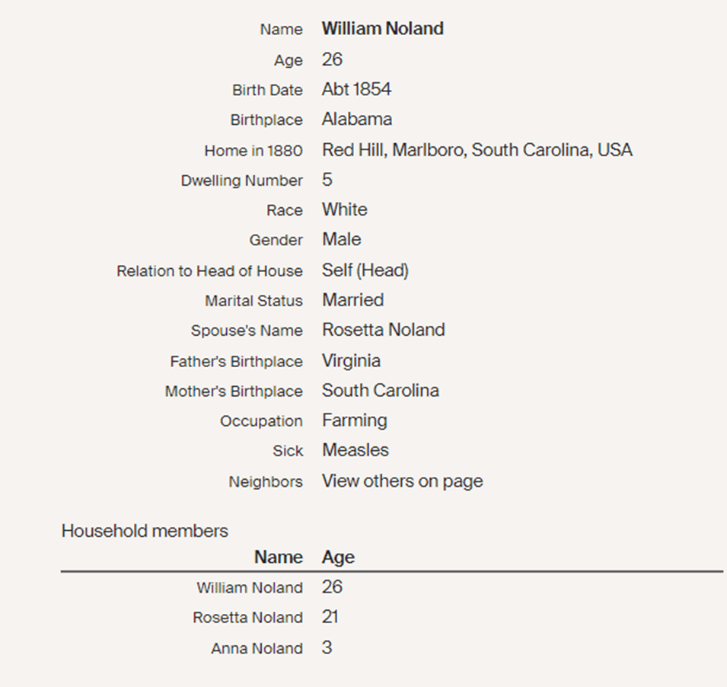Click the marital status value Married
The image size is (727, 687).
pyautogui.click(x=352, y=300)
